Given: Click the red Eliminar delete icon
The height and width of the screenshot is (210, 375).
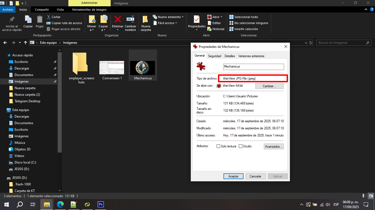Looking at the screenshot, I should pos(118,19).
